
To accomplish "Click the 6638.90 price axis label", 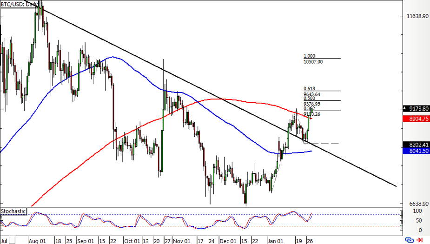I will [x=418, y=204].
